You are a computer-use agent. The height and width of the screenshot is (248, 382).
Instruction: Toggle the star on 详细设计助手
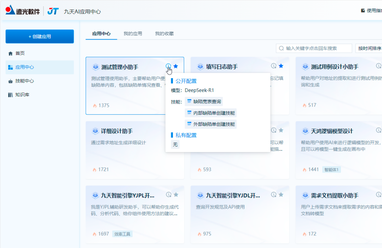click(x=176, y=130)
